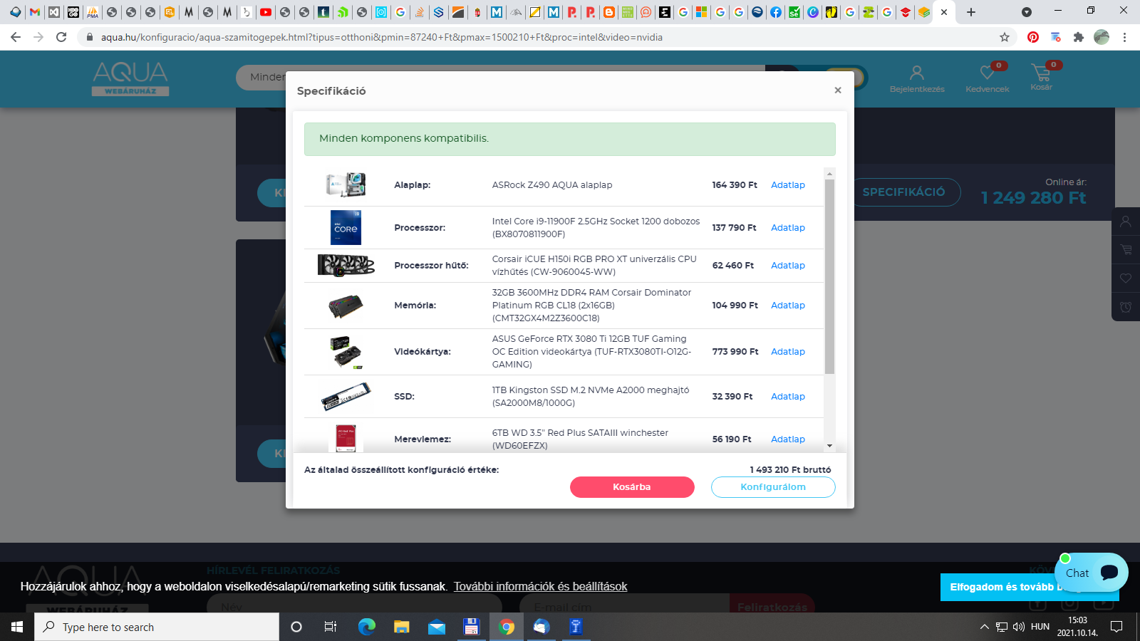Go back in browser history
The width and height of the screenshot is (1140, 641).
click(x=16, y=37)
